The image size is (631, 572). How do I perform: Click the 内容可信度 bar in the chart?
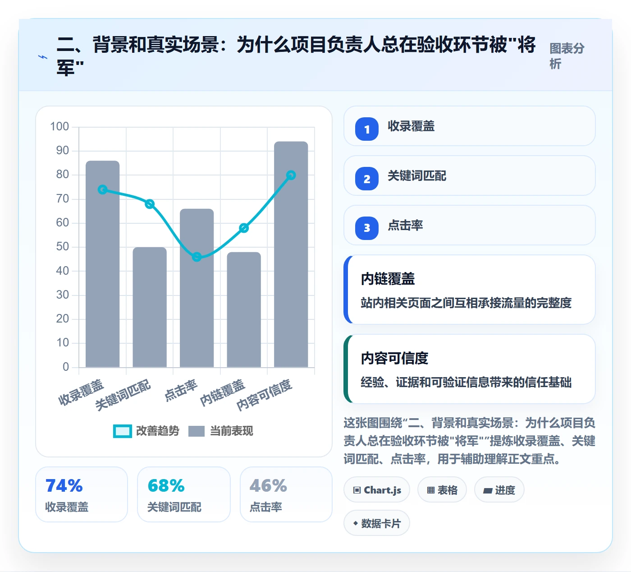tap(291, 254)
